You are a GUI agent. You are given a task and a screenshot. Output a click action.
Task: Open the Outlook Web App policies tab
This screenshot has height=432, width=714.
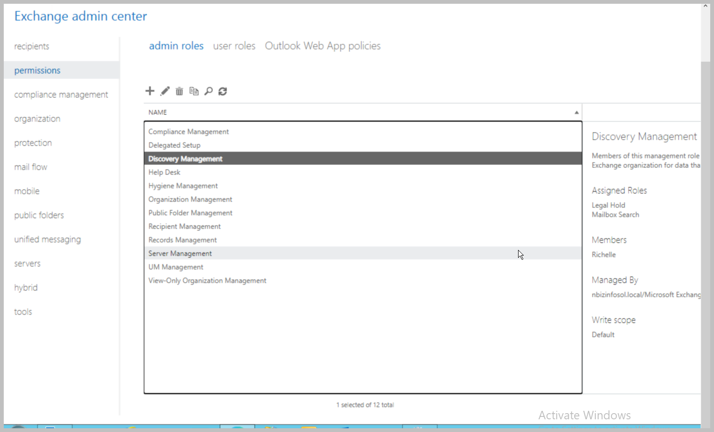(323, 46)
